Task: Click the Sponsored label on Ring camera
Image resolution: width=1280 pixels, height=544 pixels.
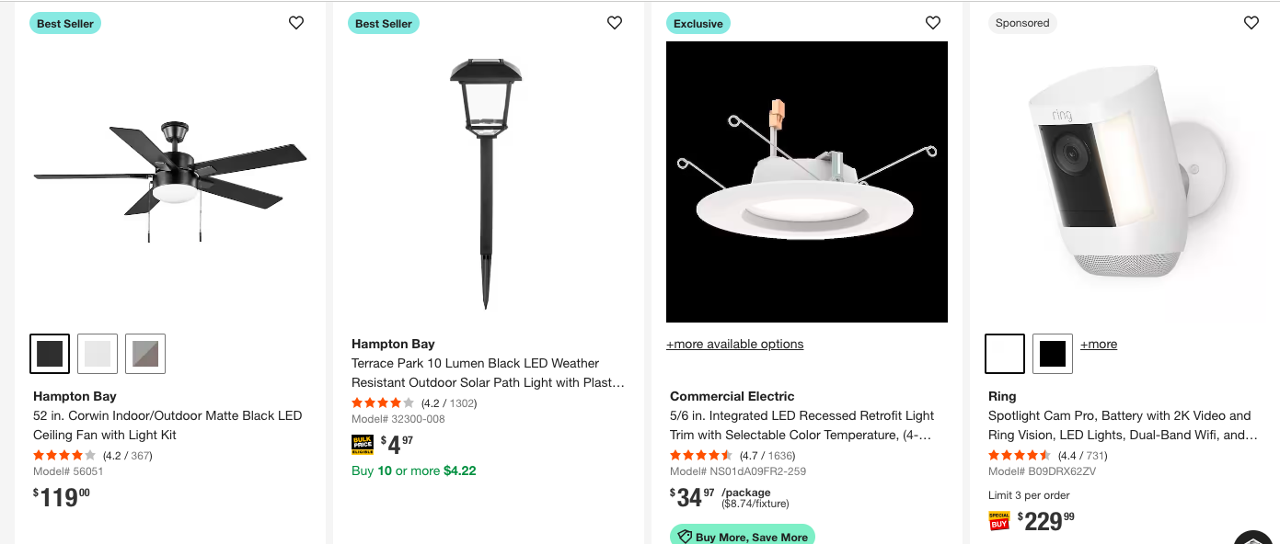Action: pos(1022,24)
